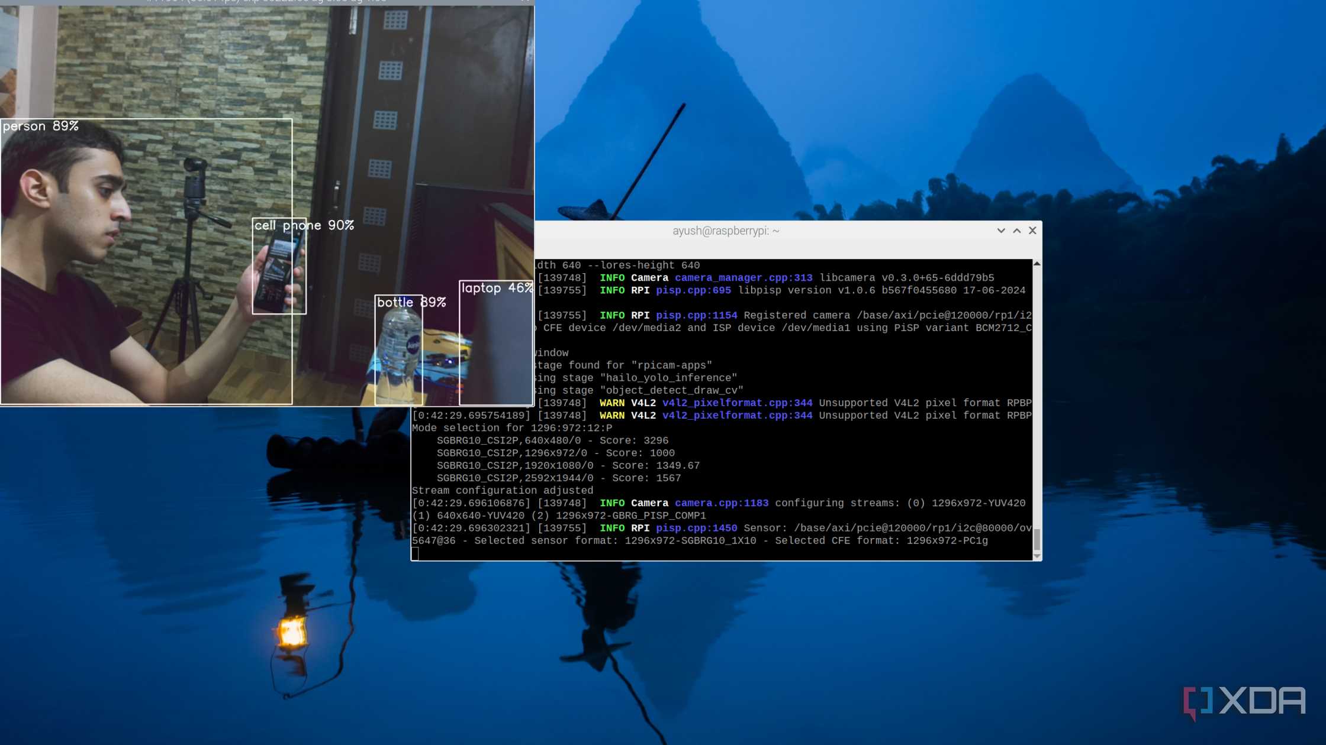This screenshot has width=1326, height=745.
Task: Click the 'camera.cpp:1183' text
Action: point(722,503)
